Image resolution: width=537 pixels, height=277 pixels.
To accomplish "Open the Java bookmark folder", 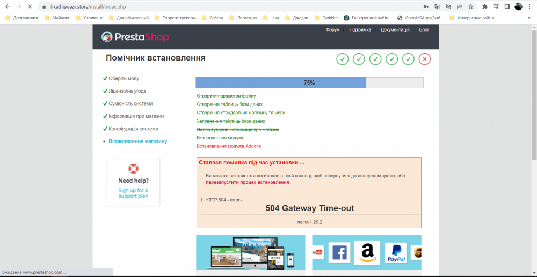I will tap(271, 18).
